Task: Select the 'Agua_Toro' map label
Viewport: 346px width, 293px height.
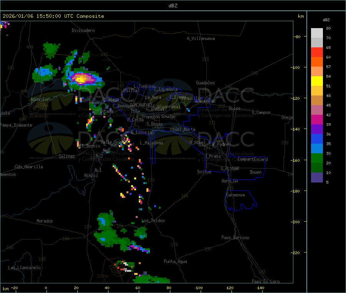Action: point(41,99)
